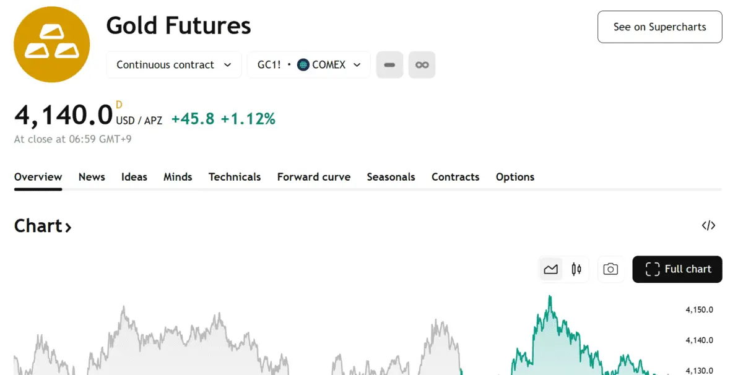Click the COMEX globe exchange icon

pos(303,65)
